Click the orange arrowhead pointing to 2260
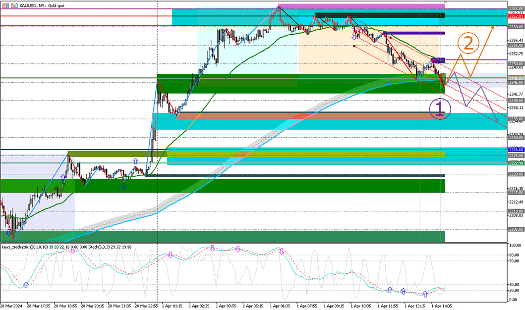This screenshot has width=525, height=310. tap(492, 28)
